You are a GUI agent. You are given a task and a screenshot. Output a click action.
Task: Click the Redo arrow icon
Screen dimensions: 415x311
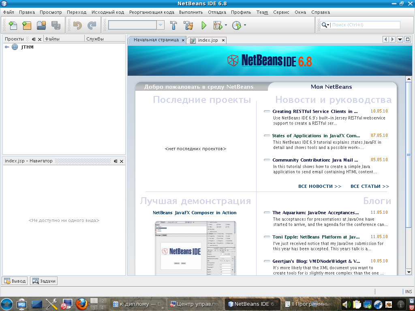pyautogui.click(x=92, y=26)
